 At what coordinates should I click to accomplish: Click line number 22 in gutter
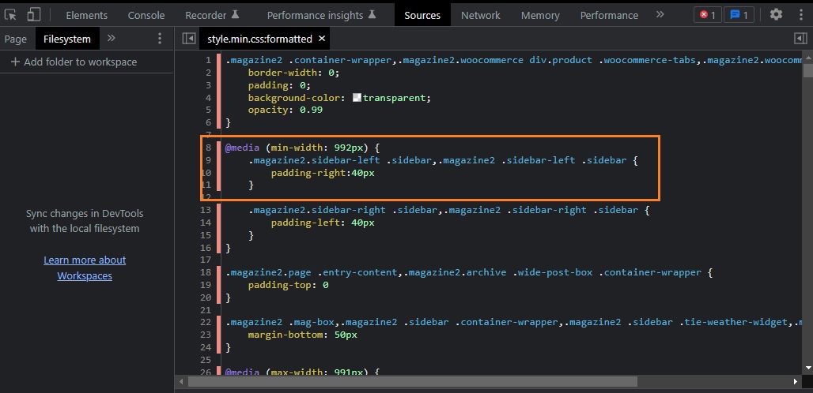click(x=206, y=322)
